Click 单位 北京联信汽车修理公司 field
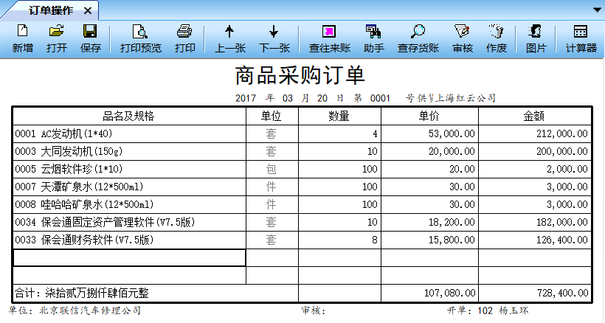Image resolution: width=605 pixels, height=323 pixels. point(75,310)
